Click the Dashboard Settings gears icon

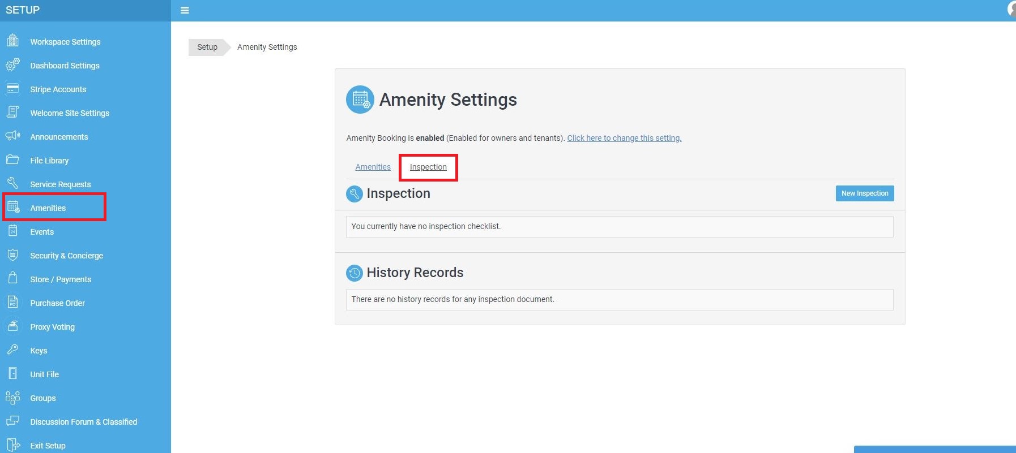[12, 64]
